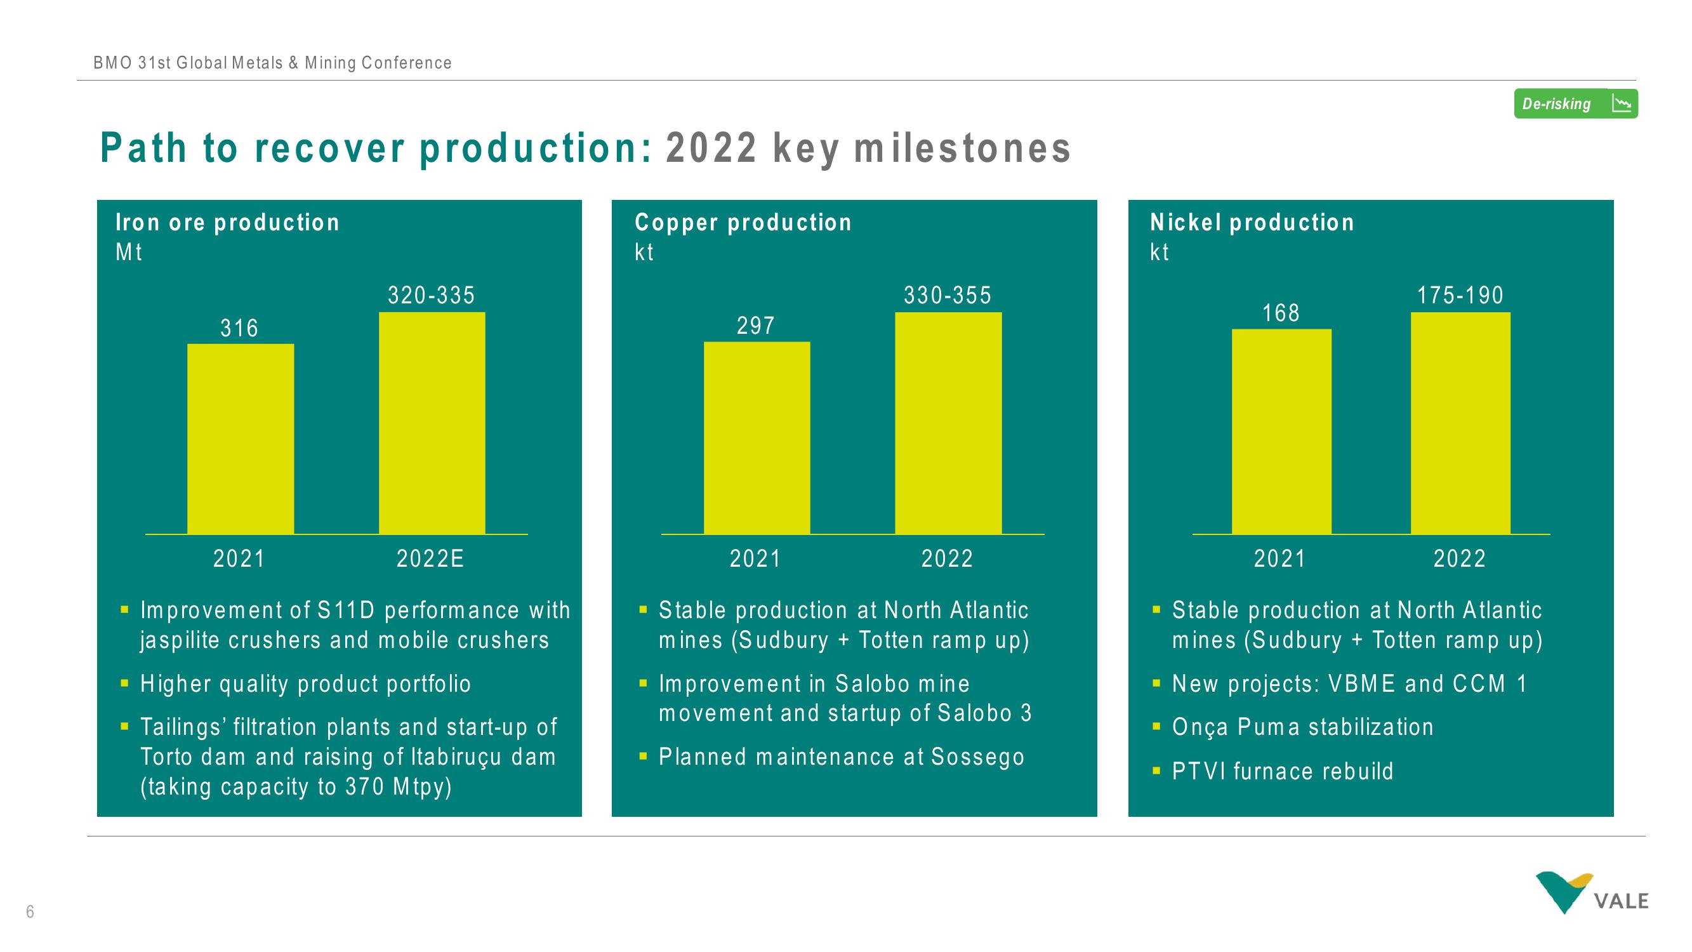Click the slide page number 6
Image resolution: width=1692 pixels, height=952 pixels.
(30, 912)
